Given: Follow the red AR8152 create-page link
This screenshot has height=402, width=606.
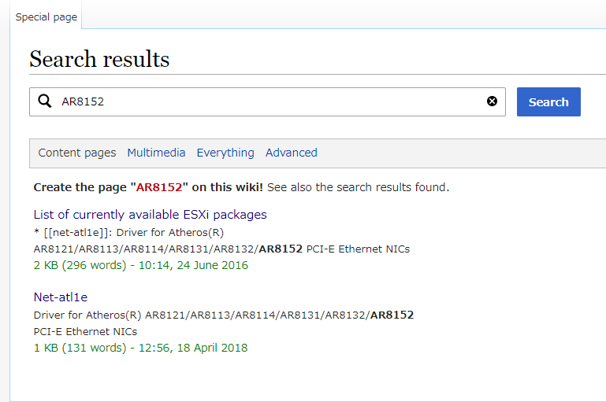Looking at the screenshot, I should tap(159, 187).
